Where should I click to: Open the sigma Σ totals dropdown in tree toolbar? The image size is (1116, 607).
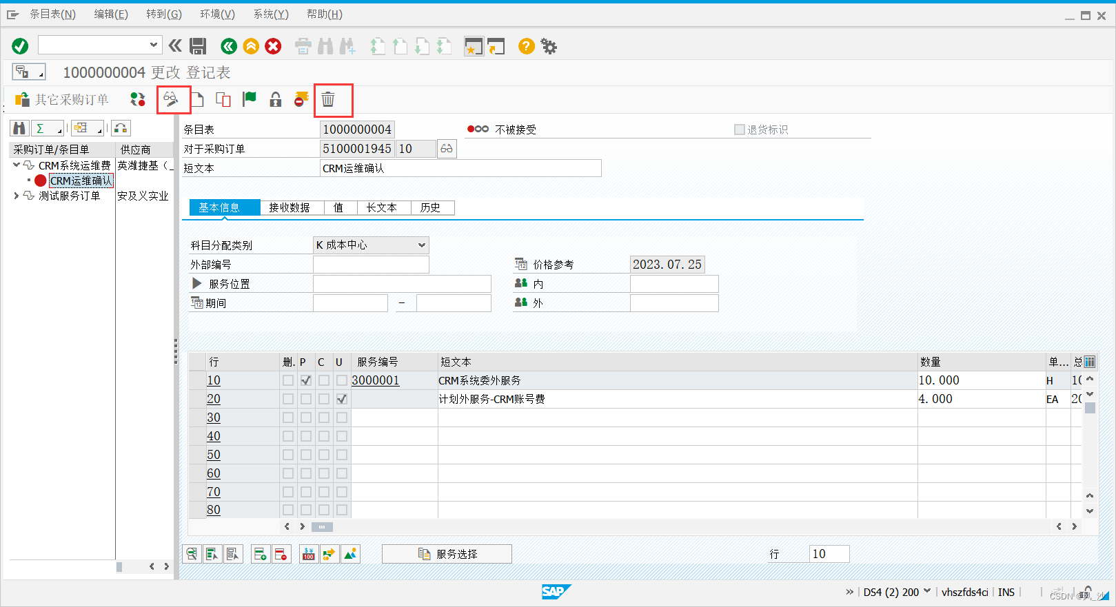[x=48, y=128]
